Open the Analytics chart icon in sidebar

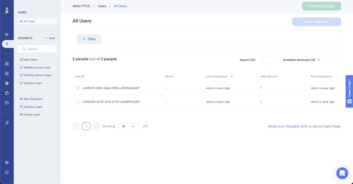[6, 34]
